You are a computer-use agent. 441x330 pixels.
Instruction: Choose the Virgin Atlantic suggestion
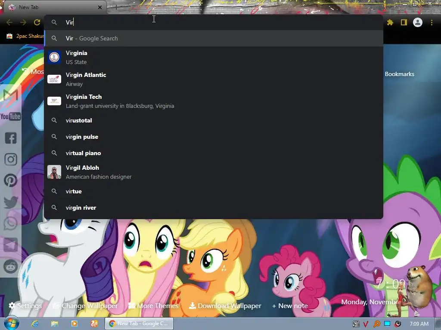click(214, 79)
